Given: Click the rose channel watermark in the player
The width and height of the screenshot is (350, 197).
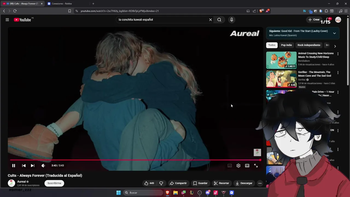Looking at the screenshot, I should [257, 152].
